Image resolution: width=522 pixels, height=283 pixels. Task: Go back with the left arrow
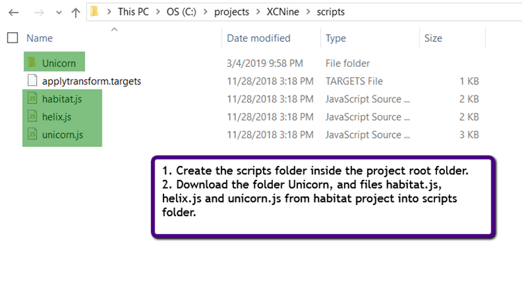pyautogui.click(x=14, y=13)
